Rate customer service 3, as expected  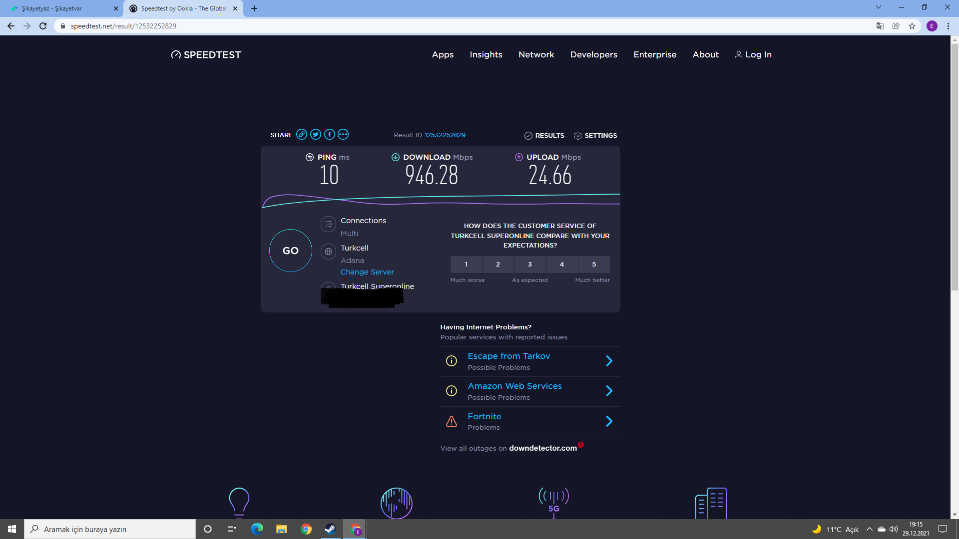[x=530, y=265]
